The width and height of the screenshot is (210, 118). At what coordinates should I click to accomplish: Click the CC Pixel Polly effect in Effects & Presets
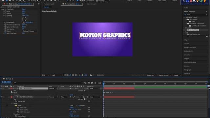click(194, 30)
